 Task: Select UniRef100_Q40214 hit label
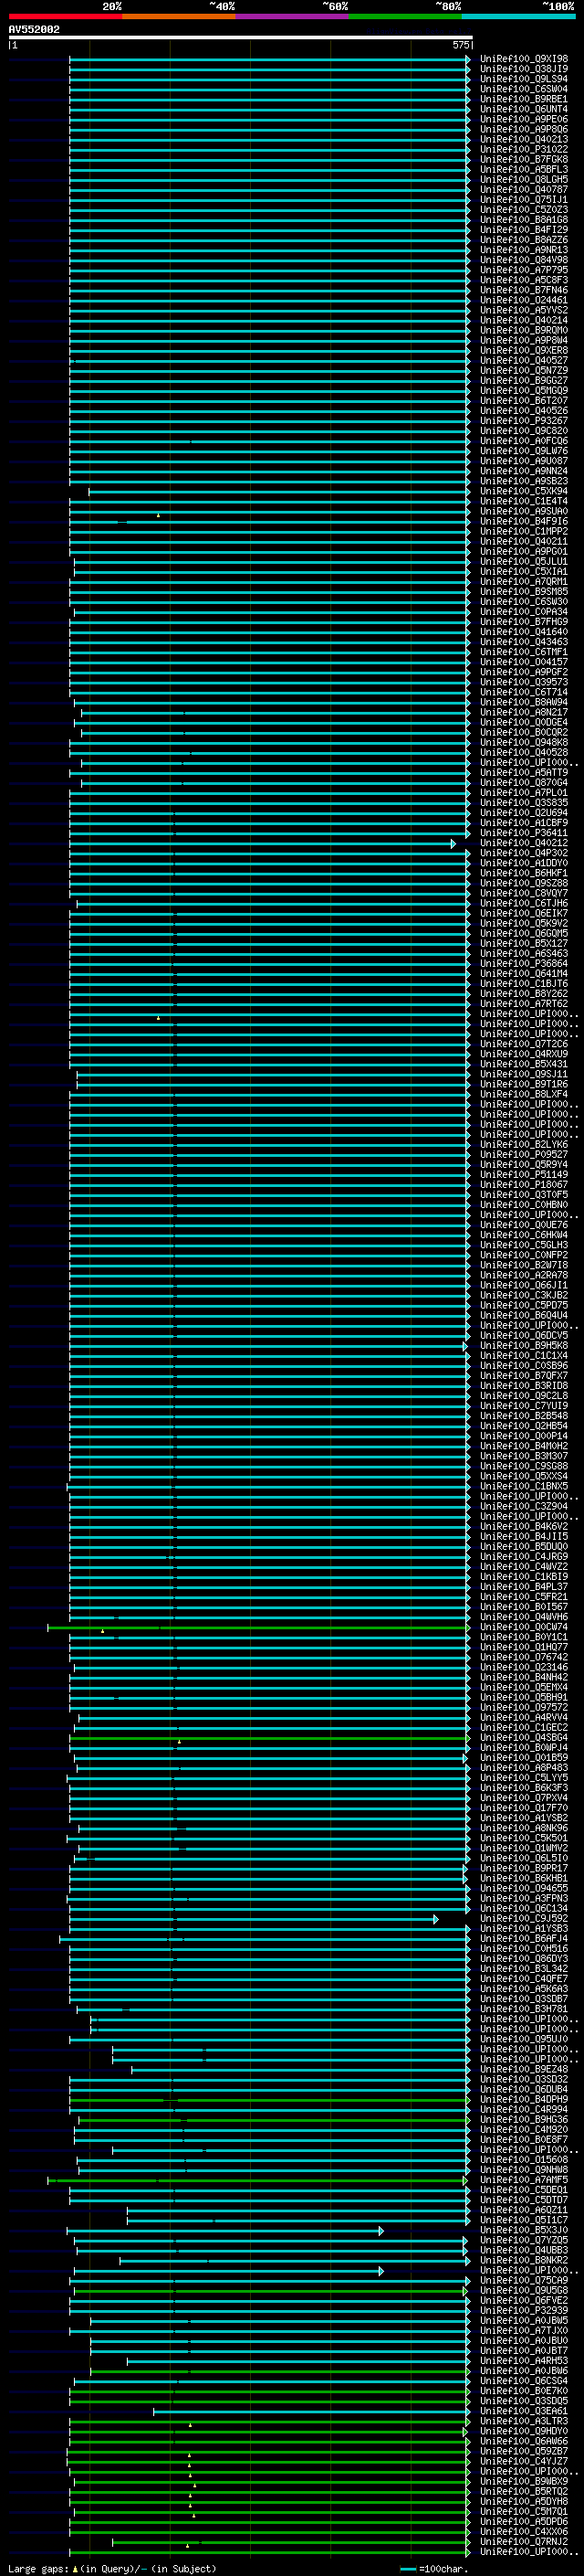[x=524, y=320]
